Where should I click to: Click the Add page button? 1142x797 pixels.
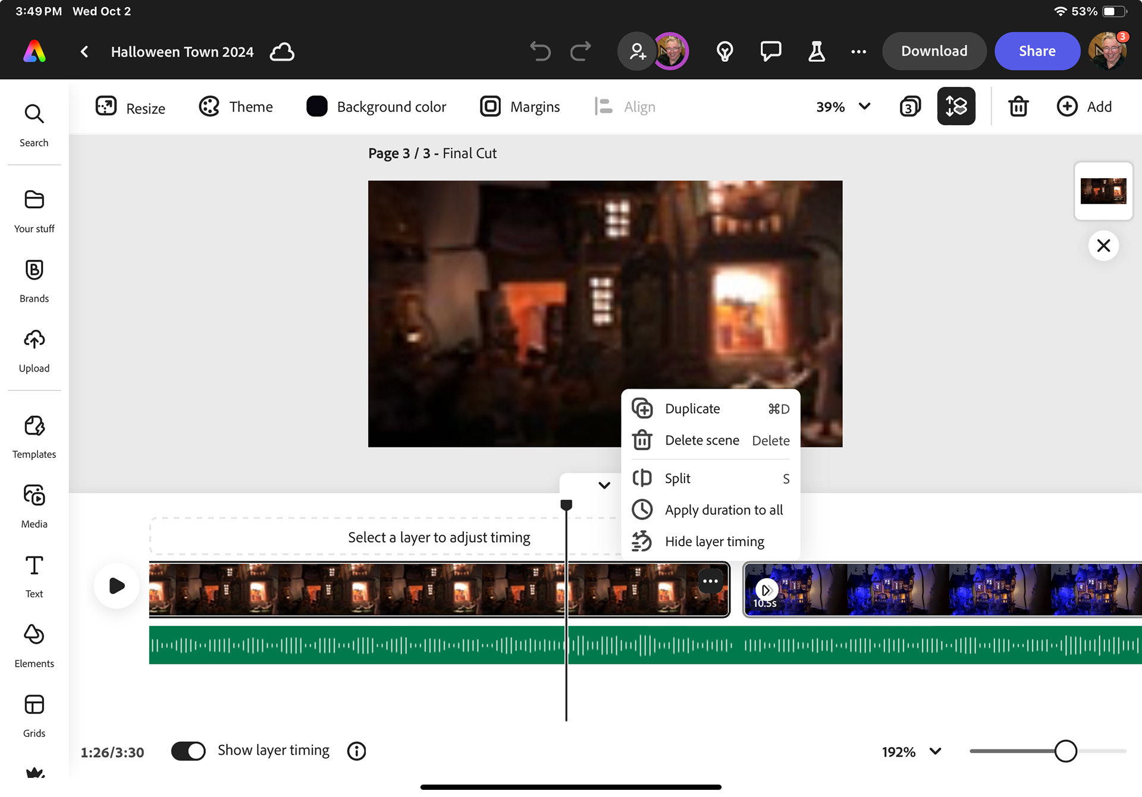[1084, 107]
